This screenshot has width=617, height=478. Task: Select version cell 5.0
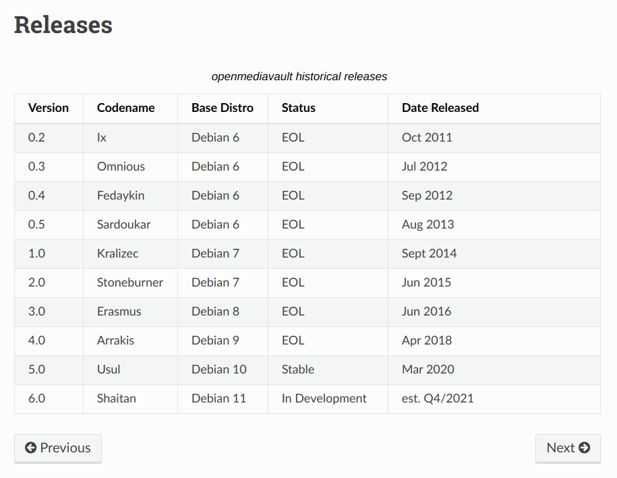click(36, 369)
